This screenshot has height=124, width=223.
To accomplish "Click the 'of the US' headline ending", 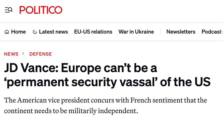I will pyautogui.click(x=185, y=82).
